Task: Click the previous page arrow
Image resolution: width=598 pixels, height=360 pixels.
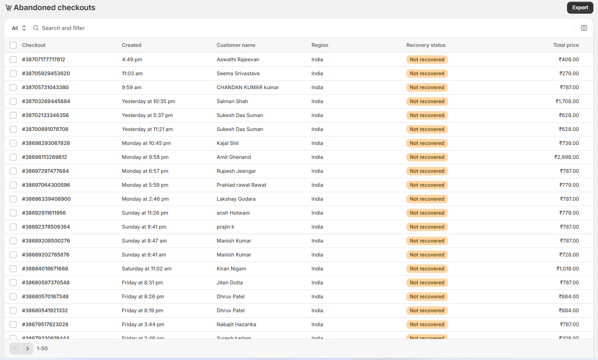Action: coord(15,349)
